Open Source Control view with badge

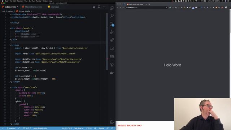pos(112,24)
